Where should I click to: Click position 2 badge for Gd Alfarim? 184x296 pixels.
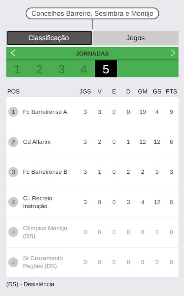click(x=13, y=142)
